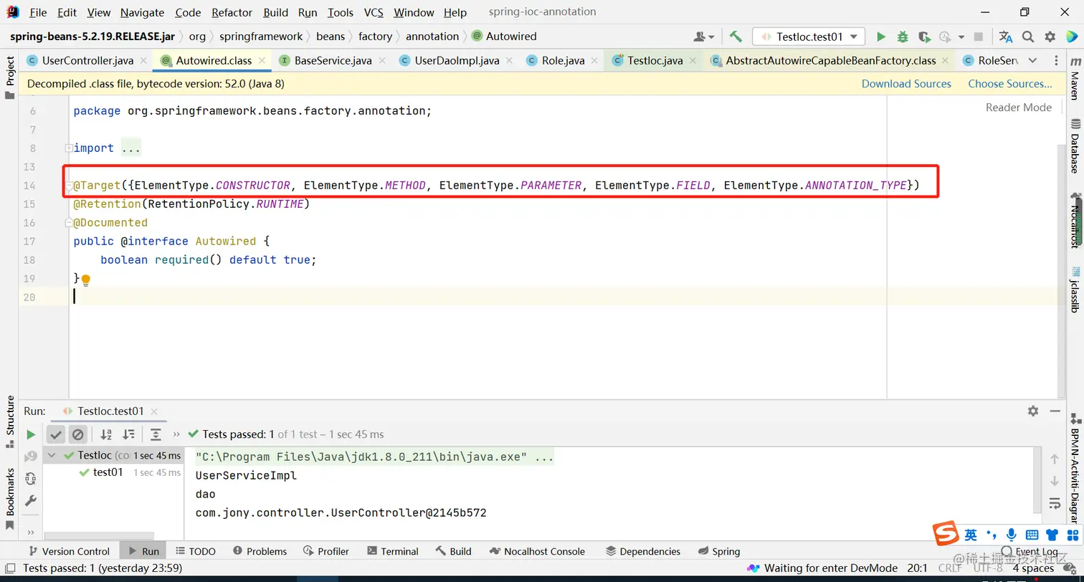Open the Translate tool icon

click(x=1006, y=37)
